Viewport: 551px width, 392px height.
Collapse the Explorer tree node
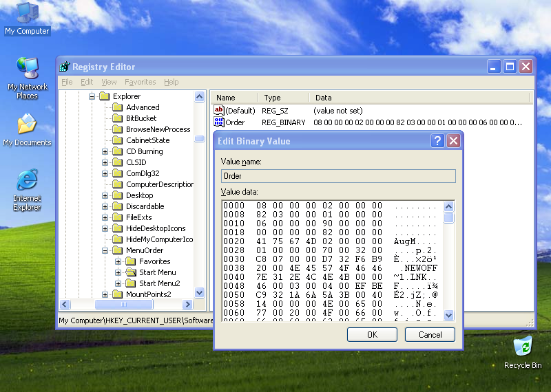92,96
